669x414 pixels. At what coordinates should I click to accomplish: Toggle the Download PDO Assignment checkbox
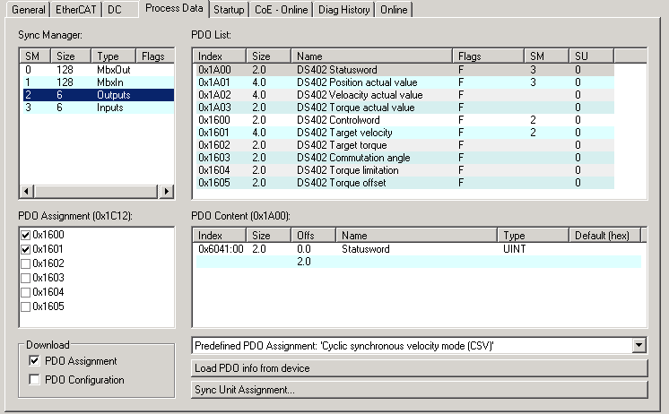34,361
